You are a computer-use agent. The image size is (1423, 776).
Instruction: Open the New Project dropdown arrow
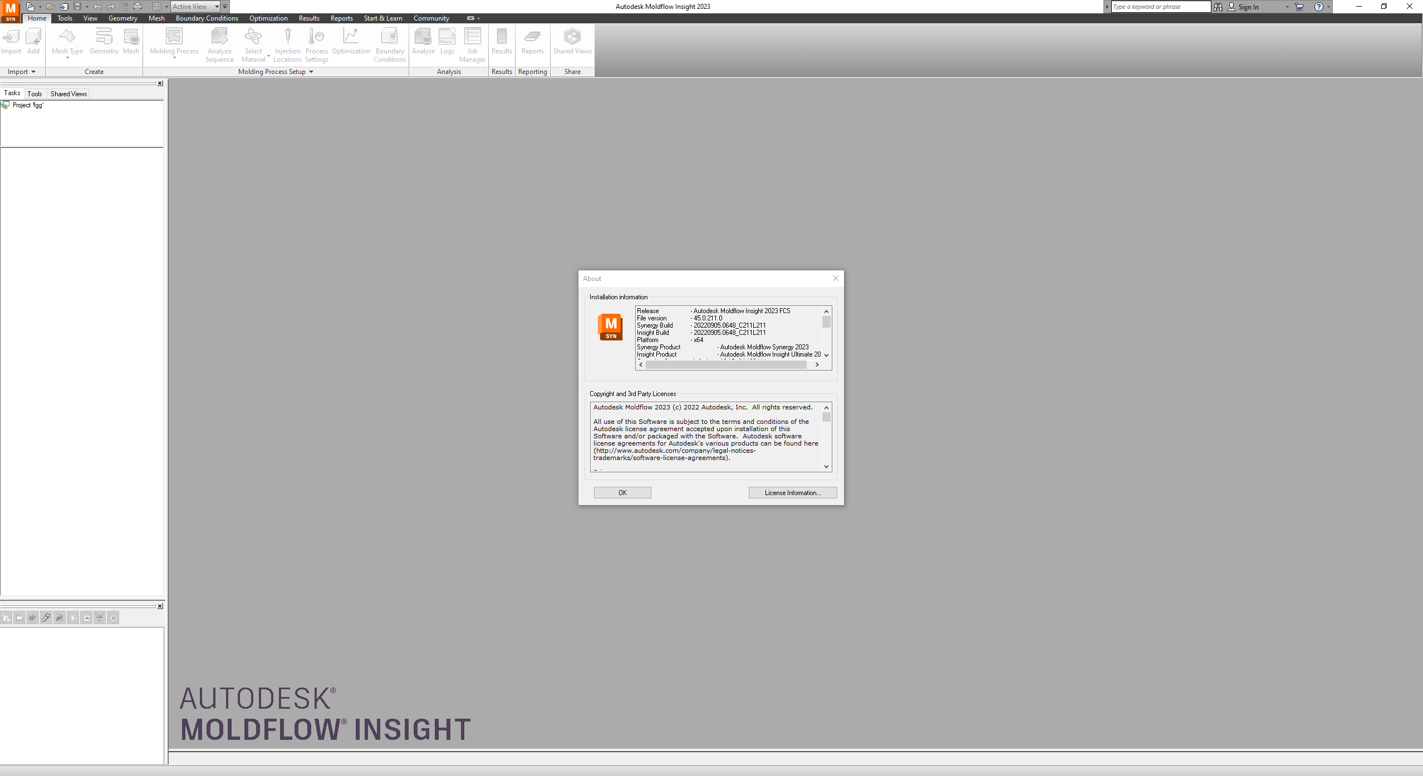pyautogui.click(x=40, y=7)
